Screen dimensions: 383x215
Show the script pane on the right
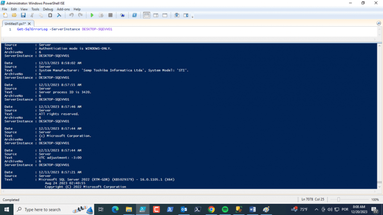[x=156, y=15]
